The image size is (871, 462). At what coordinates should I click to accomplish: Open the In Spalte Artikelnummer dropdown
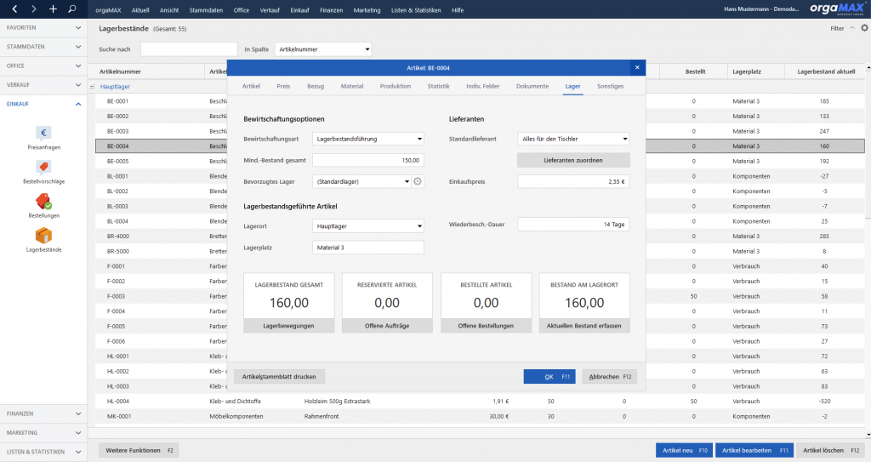323,49
